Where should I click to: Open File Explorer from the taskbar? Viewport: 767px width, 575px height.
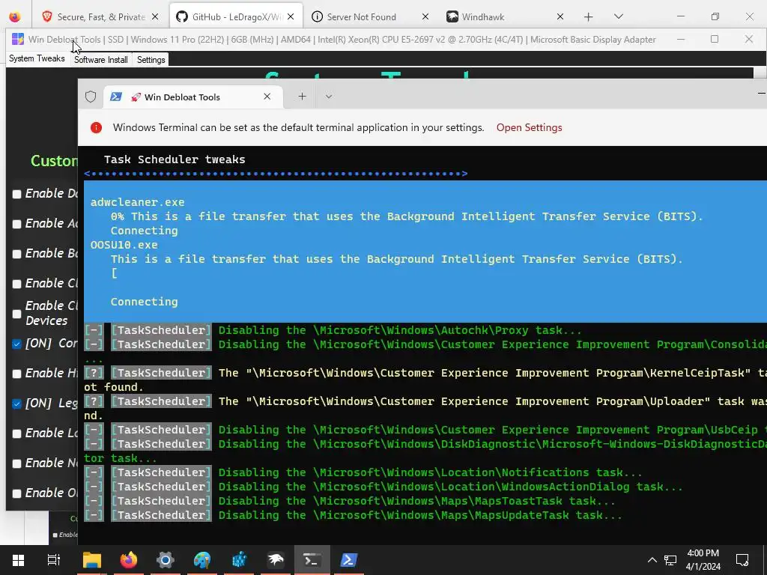tap(91, 560)
